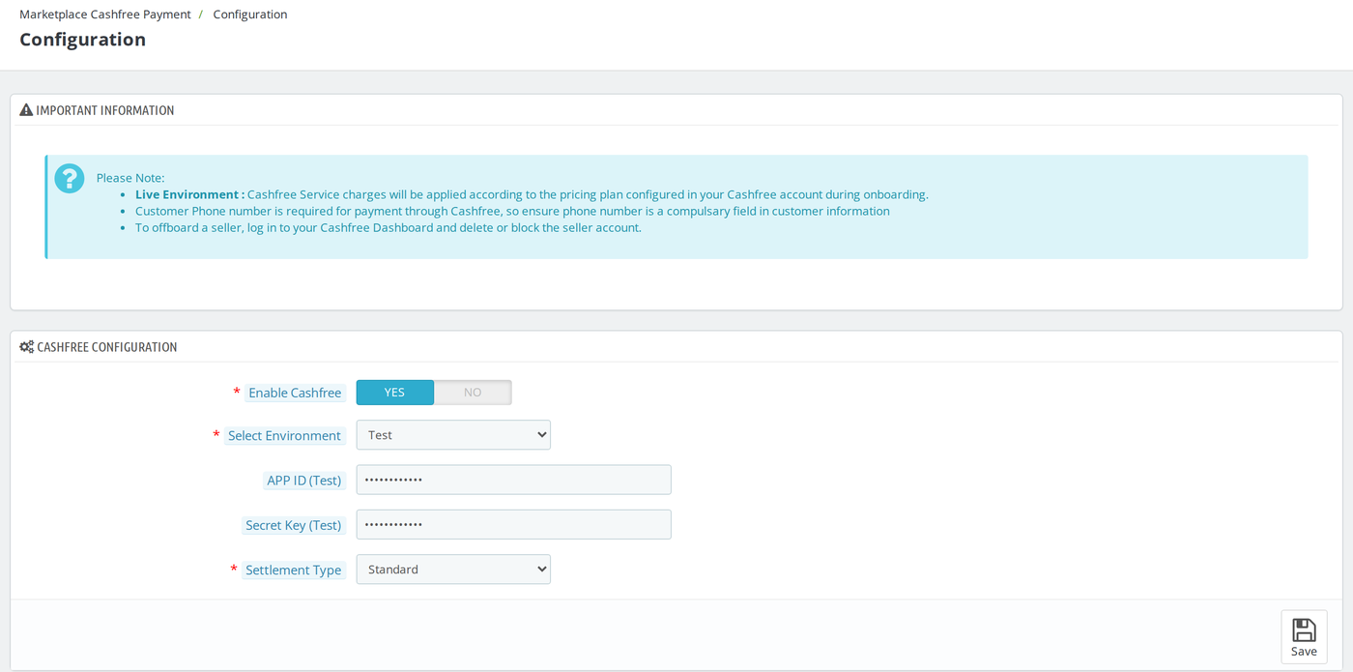1353x672 pixels.
Task: Open the Settlement Type dropdown
Action: click(x=453, y=570)
